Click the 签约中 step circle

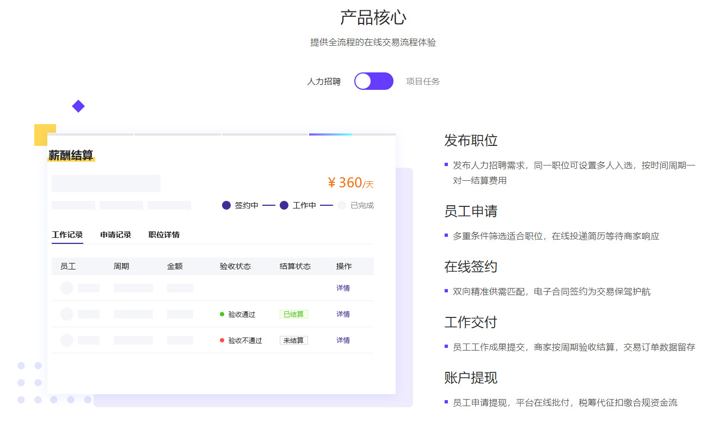226,205
